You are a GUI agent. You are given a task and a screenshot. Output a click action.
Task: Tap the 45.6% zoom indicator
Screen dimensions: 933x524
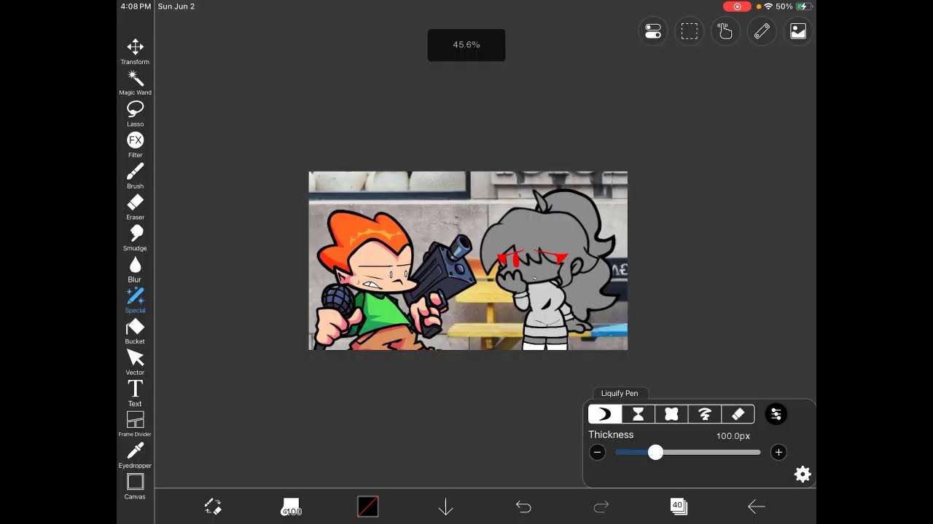(x=466, y=44)
